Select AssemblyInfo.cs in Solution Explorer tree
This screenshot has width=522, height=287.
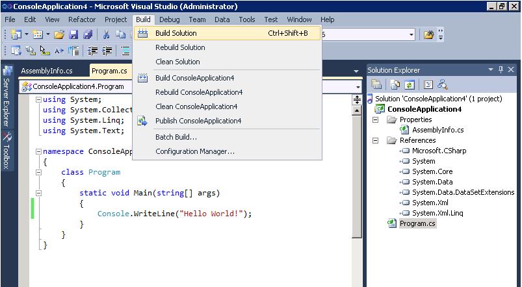437,130
